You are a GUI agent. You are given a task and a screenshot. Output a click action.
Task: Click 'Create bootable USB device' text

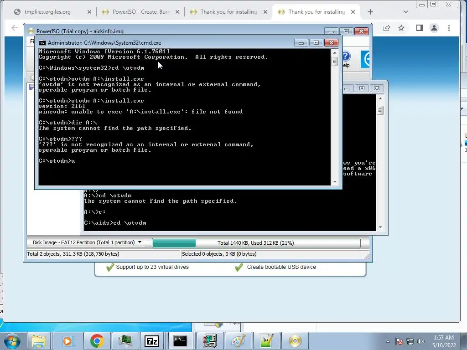(281, 267)
